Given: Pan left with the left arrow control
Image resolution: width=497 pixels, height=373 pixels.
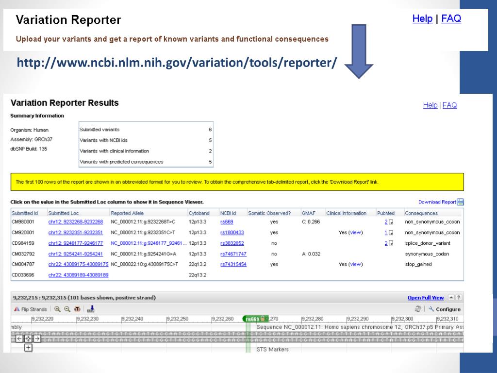Looking at the screenshot, I should 19,339.
